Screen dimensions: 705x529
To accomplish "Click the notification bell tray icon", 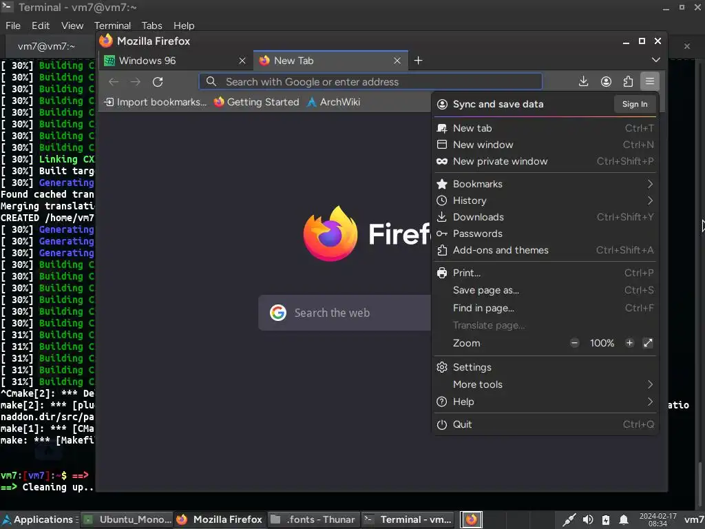I will [x=624, y=520].
